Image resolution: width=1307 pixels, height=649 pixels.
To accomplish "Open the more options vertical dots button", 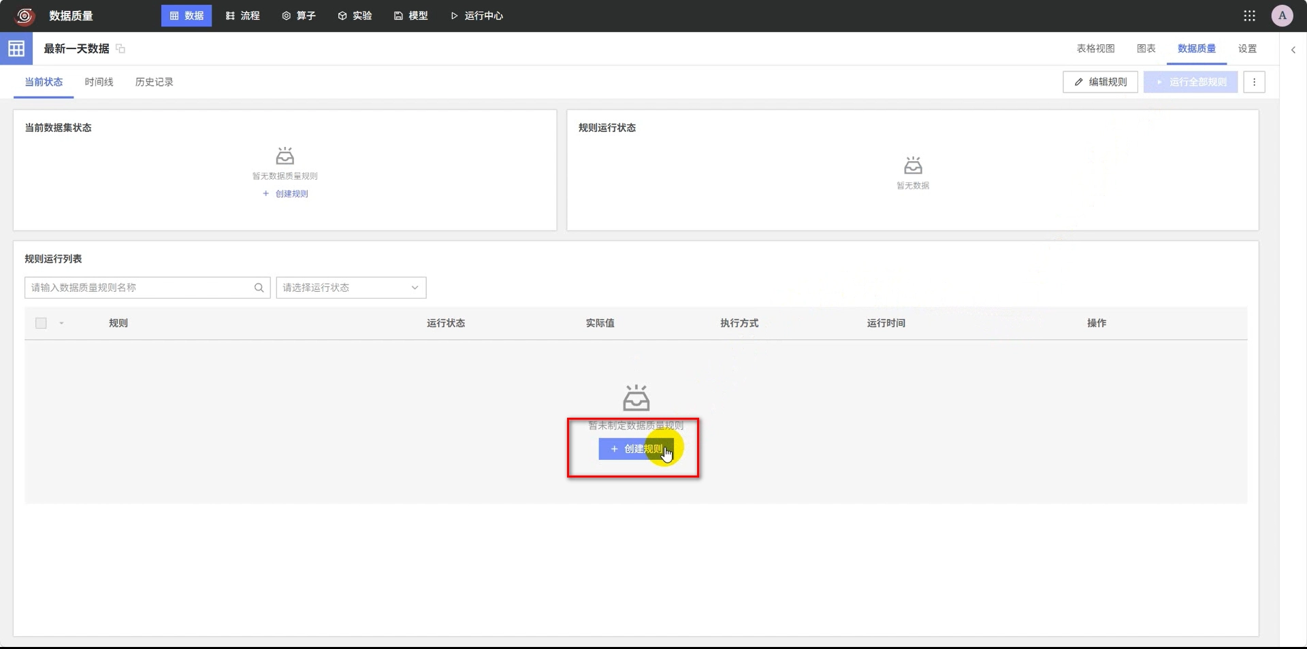I will [x=1254, y=82].
